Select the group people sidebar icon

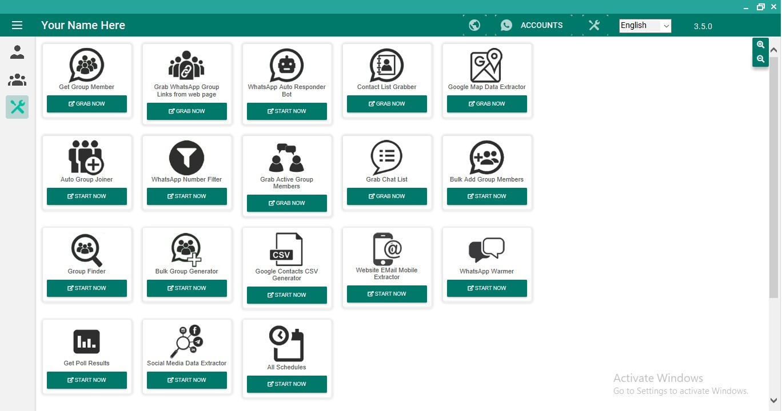[17, 80]
